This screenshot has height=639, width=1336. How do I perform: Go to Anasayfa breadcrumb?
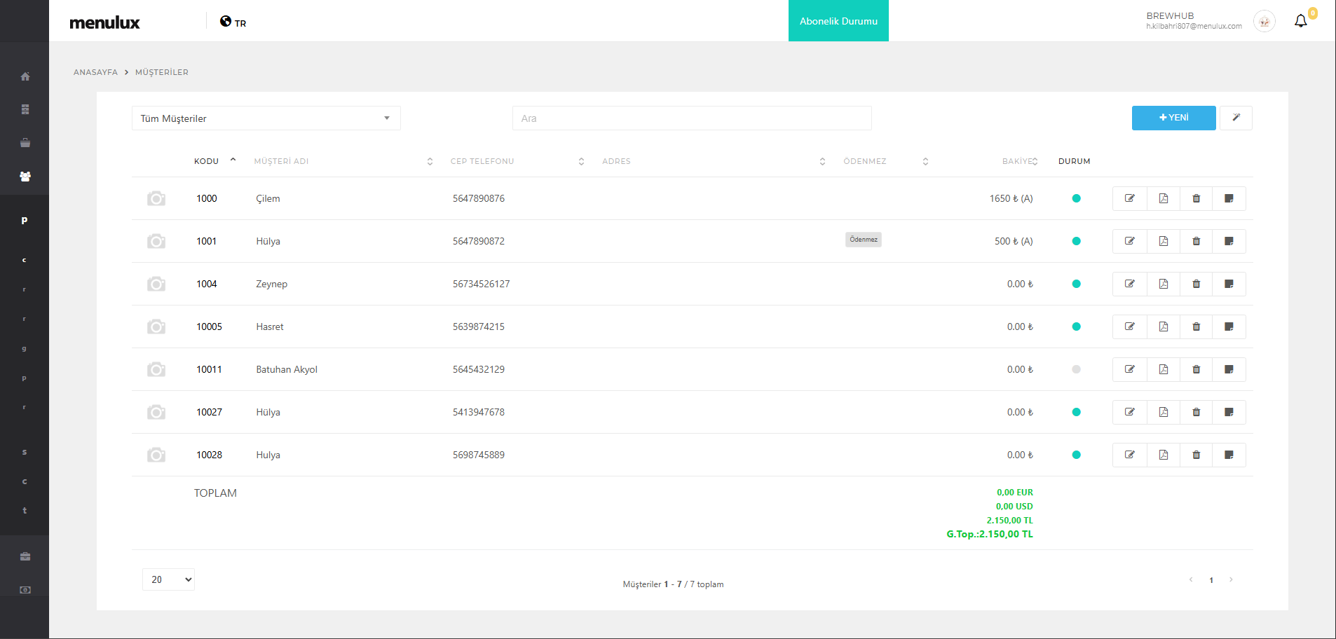point(95,72)
